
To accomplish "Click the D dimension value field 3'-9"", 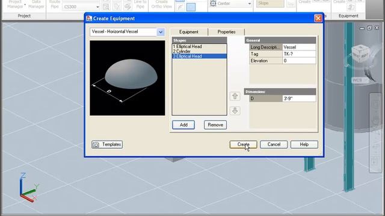I will tap(299, 98).
